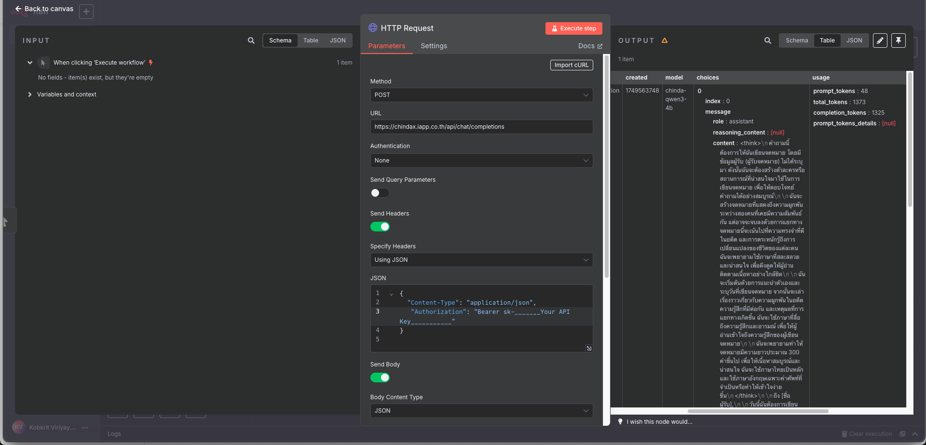
Task: Click the output warning triangle icon
Action: click(665, 40)
